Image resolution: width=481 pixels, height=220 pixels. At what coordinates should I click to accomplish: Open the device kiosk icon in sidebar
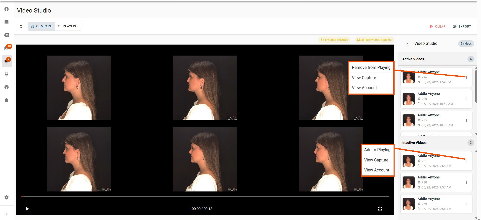click(x=7, y=74)
